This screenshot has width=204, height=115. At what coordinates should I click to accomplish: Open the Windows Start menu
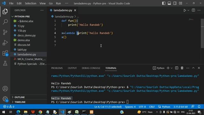(4, 112)
